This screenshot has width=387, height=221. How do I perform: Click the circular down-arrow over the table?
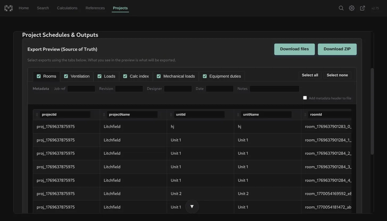[x=192, y=206]
